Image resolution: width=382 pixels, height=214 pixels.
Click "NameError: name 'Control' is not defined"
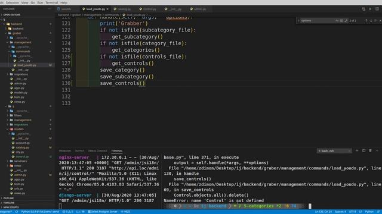click(x=214, y=201)
